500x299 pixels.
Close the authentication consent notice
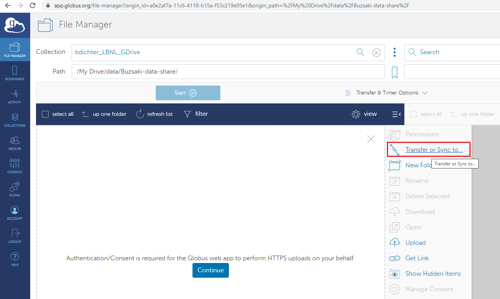(x=371, y=139)
